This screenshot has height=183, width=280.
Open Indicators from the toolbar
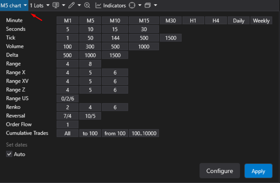click(111, 6)
